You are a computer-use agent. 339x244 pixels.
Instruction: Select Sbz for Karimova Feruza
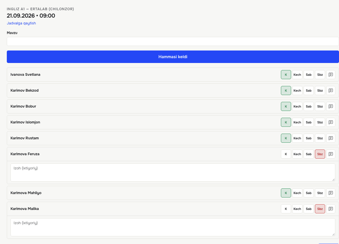320,154
